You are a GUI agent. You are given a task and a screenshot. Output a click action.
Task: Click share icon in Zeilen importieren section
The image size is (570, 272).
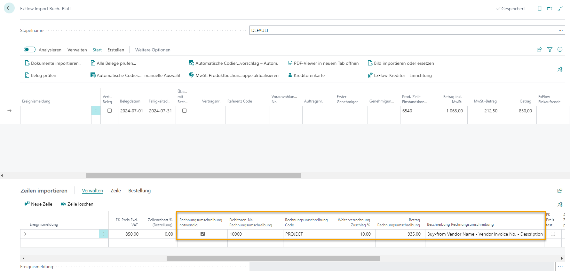[x=560, y=191]
